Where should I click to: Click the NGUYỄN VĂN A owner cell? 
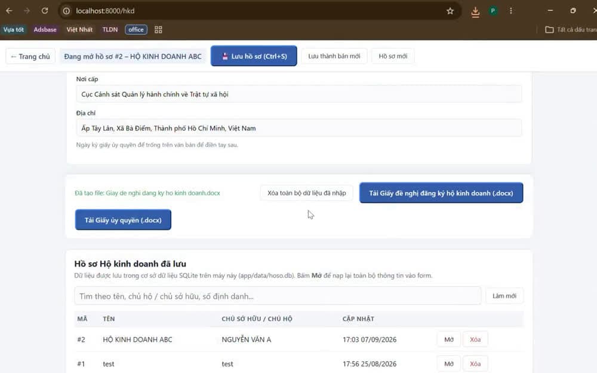247,340
